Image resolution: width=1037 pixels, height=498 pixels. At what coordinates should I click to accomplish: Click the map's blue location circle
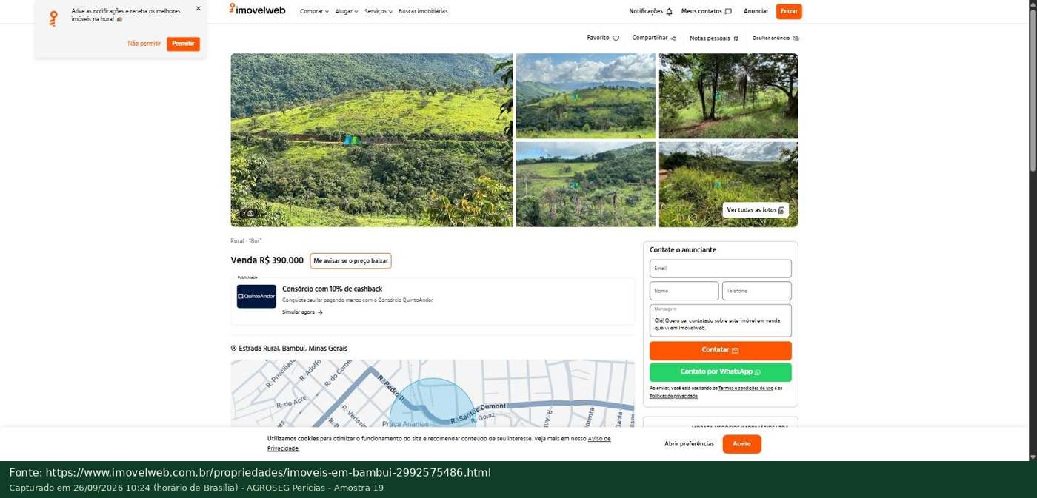(x=433, y=403)
